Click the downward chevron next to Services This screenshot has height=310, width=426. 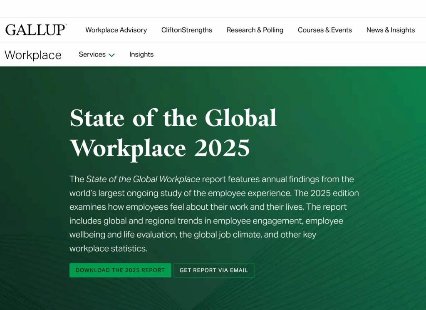pyautogui.click(x=111, y=55)
